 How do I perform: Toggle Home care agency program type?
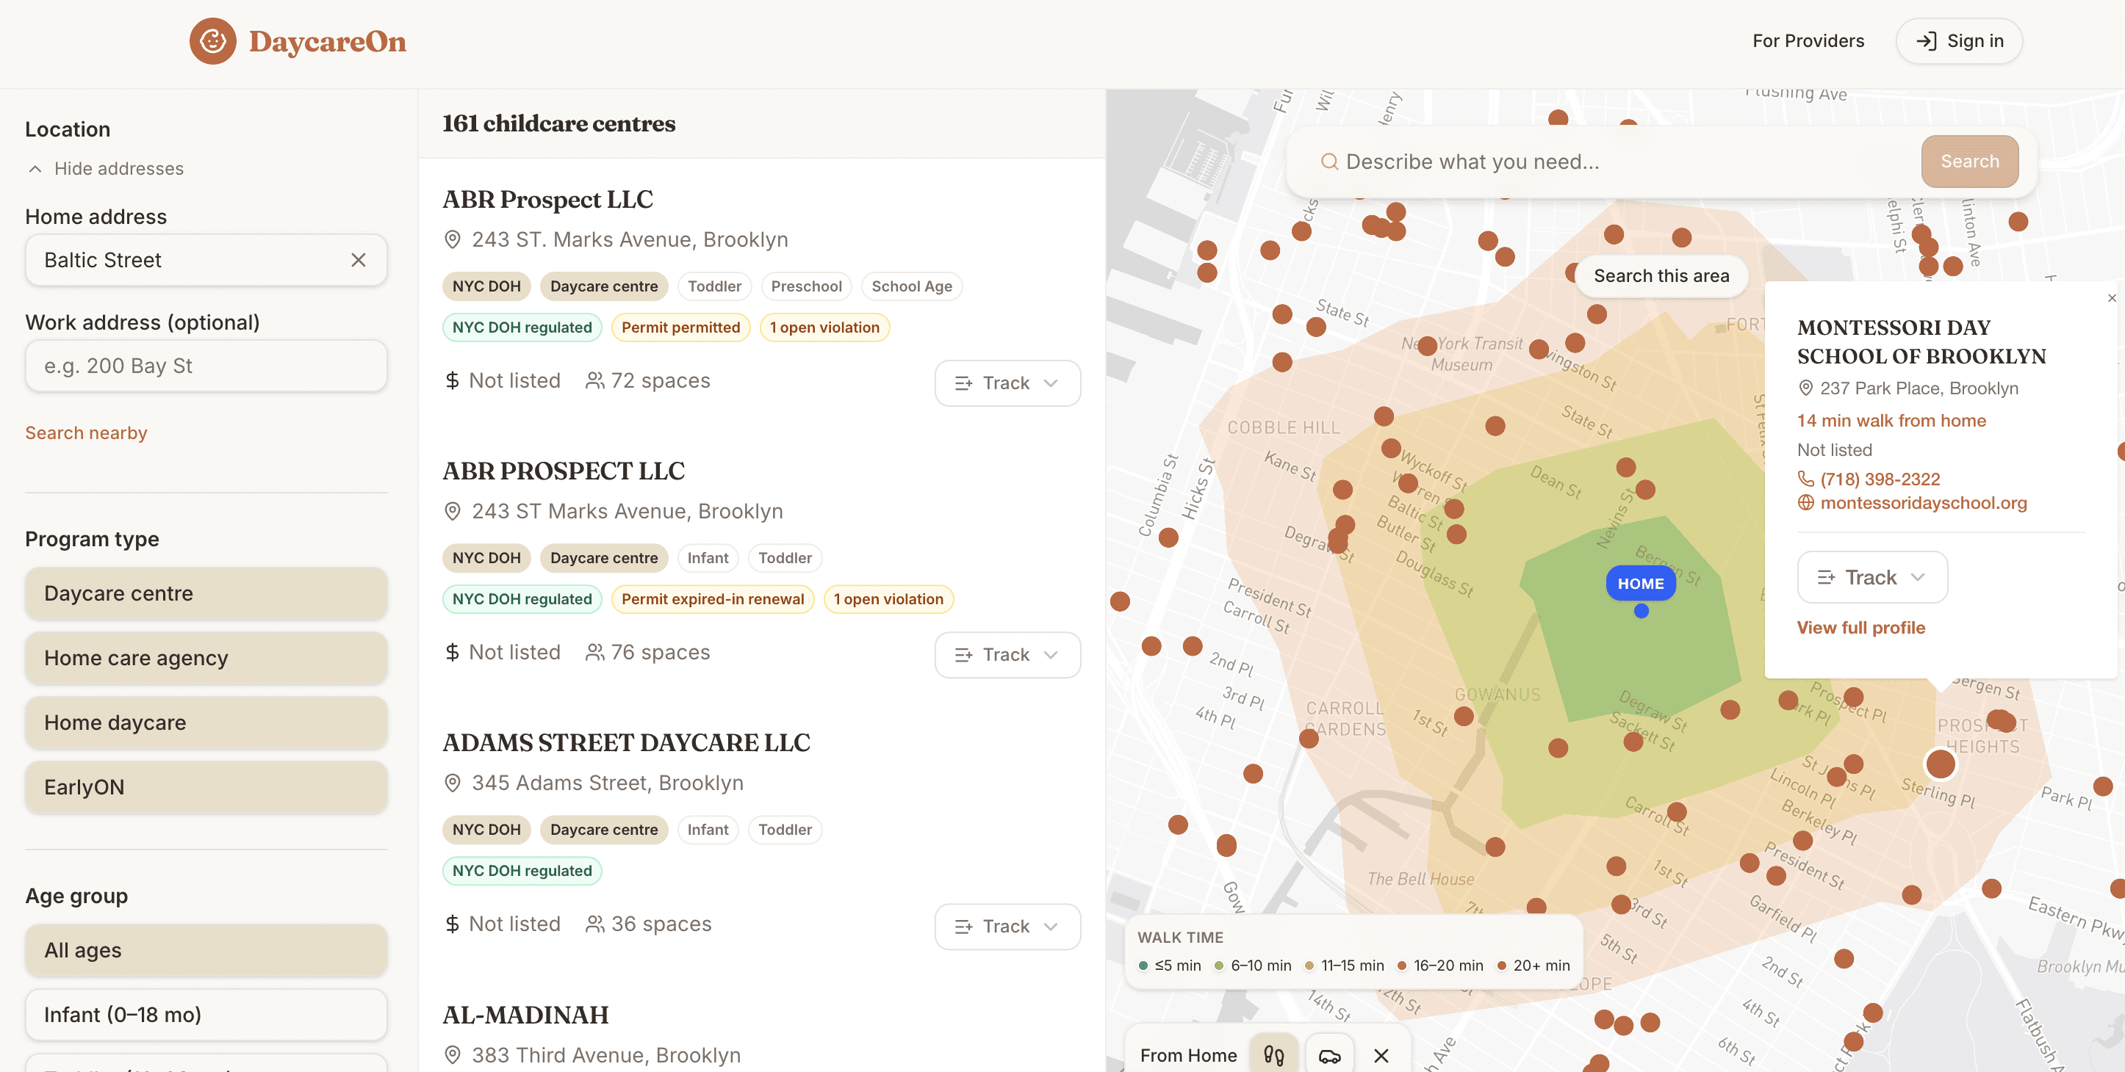(206, 657)
